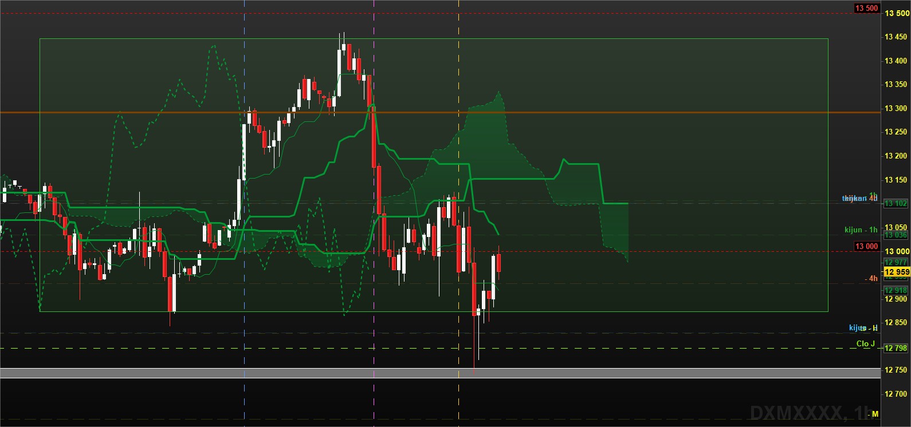Click the green 13 102 price label

click(x=896, y=203)
